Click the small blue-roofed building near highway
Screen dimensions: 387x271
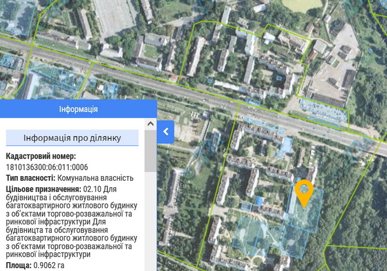tap(286, 144)
